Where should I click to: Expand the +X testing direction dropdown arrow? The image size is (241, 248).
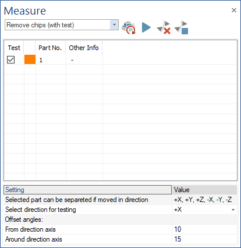click(x=233, y=210)
